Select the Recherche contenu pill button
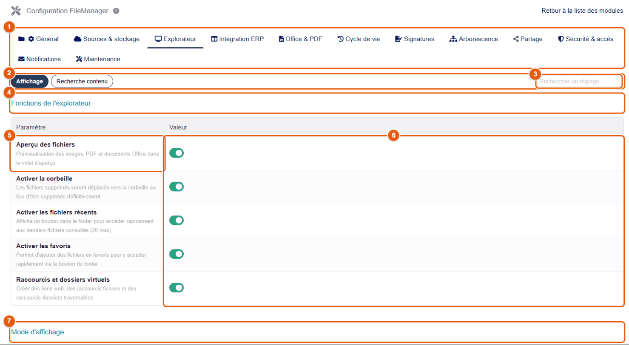This screenshot has height=345, width=629. 82,81
